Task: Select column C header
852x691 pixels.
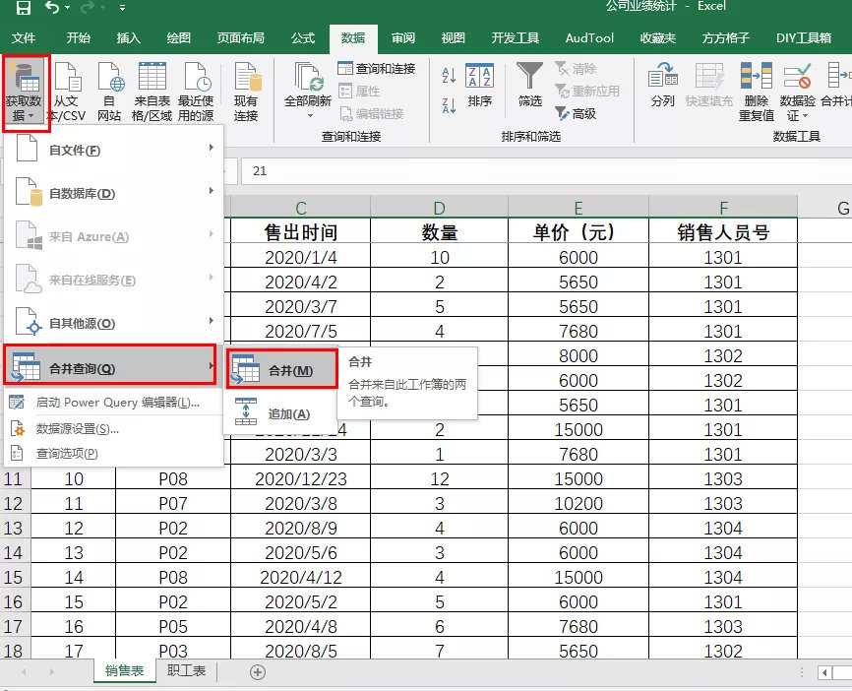Action: (x=300, y=207)
